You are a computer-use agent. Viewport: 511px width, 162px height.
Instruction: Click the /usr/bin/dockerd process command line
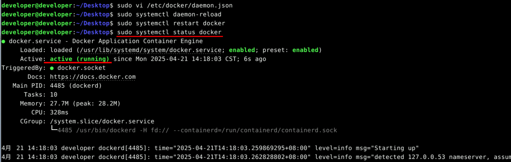click(x=197, y=130)
